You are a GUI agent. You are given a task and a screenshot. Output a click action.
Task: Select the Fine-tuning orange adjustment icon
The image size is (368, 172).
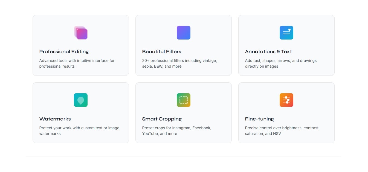[286, 100]
